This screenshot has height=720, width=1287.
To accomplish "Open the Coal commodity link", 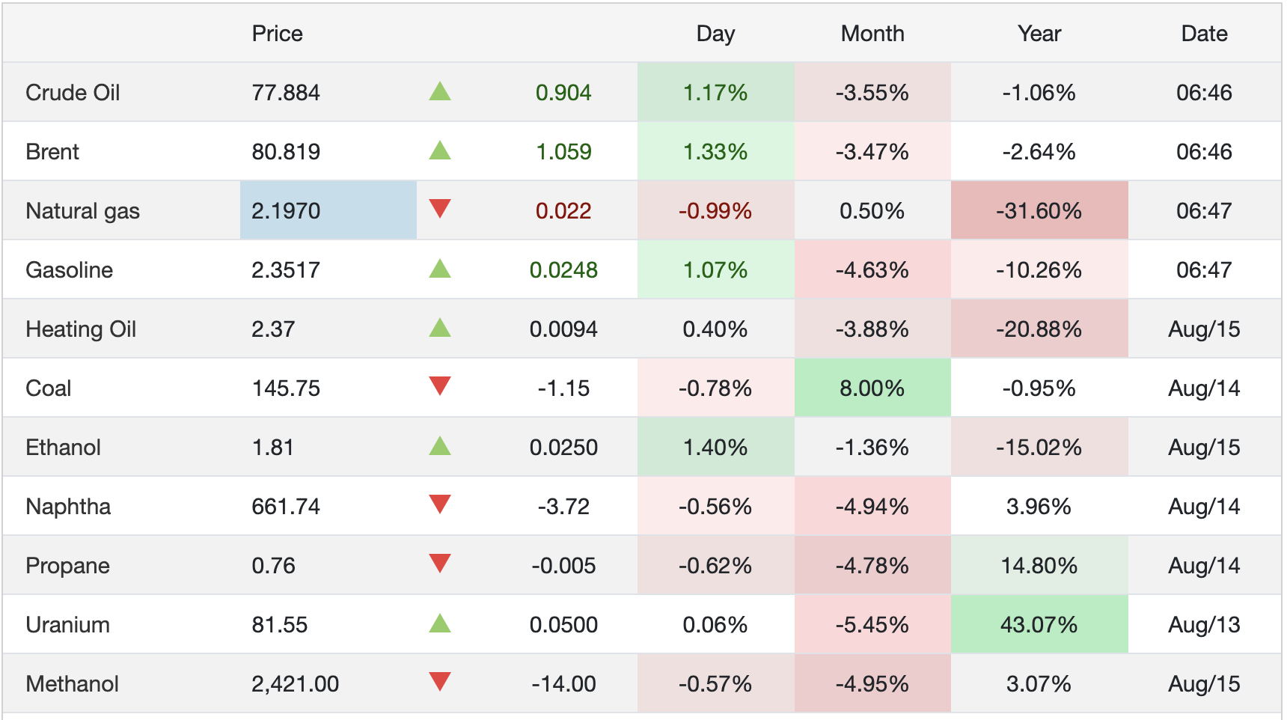I will coord(48,388).
